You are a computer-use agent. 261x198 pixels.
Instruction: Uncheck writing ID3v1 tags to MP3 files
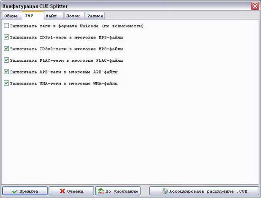tap(6, 37)
